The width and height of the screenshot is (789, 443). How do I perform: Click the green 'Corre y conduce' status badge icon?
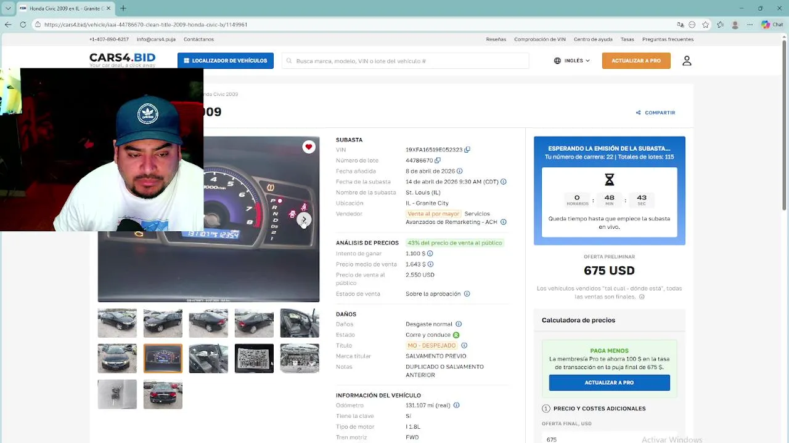tap(456, 335)
